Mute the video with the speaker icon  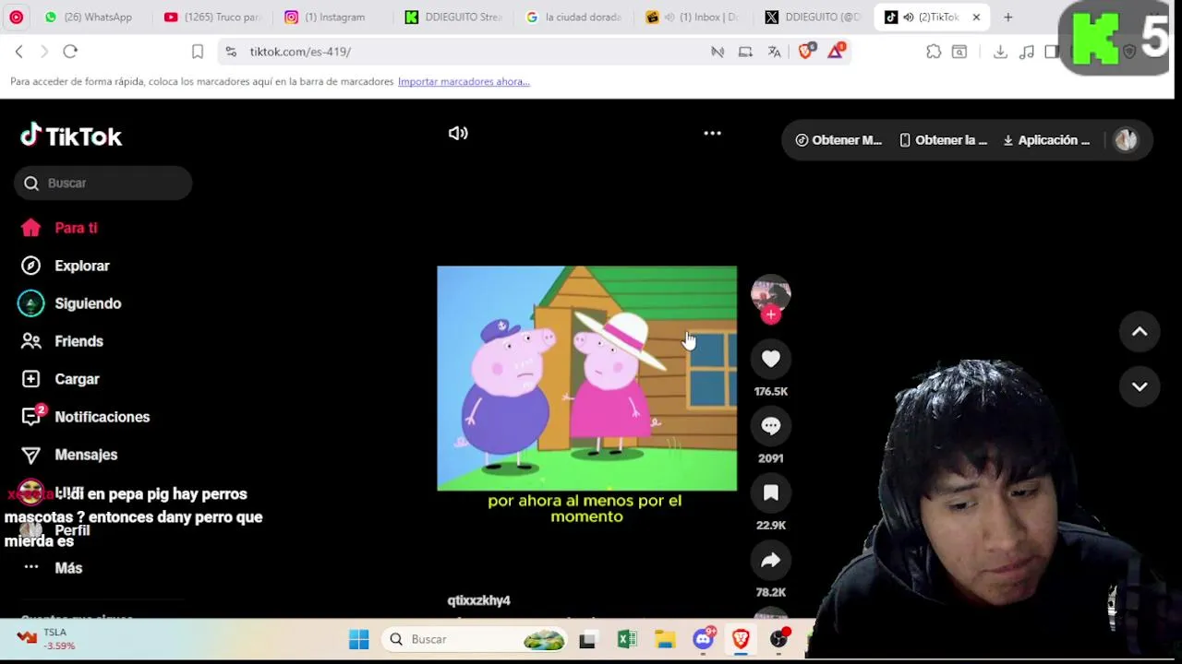pos(458,133)
